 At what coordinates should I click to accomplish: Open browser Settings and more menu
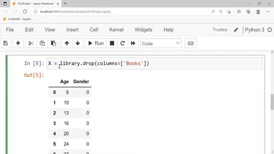coord(268,12)
